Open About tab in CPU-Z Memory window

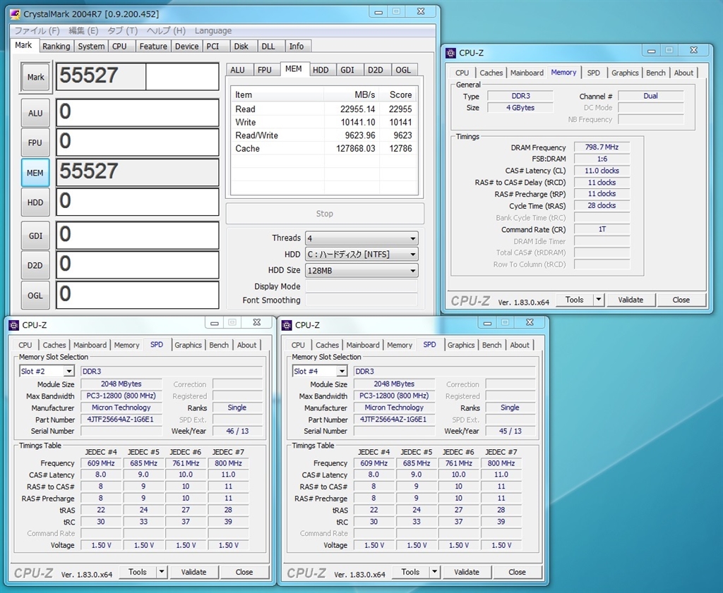(x=683, y=73)
